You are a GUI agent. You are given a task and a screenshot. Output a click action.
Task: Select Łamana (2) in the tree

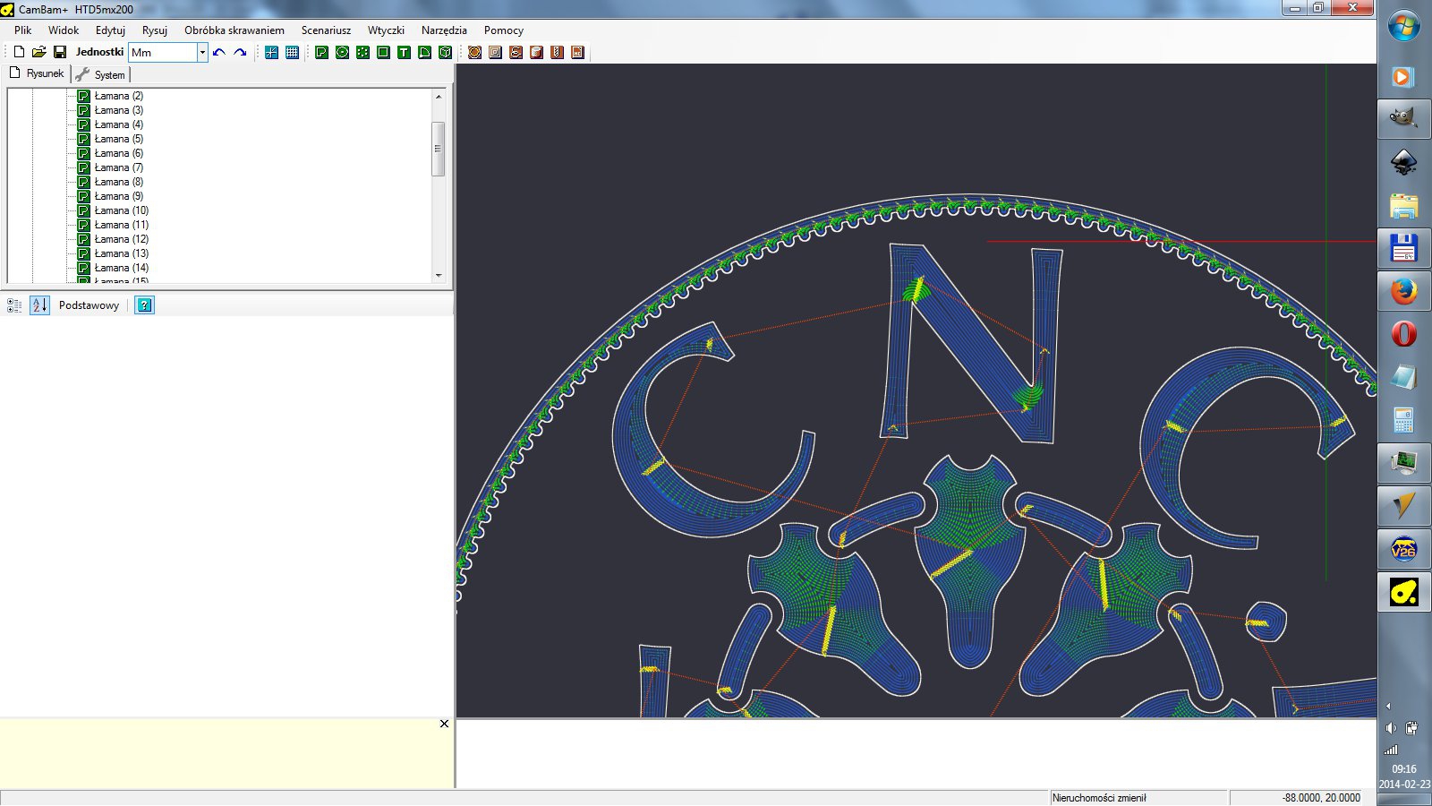(118, 96)
